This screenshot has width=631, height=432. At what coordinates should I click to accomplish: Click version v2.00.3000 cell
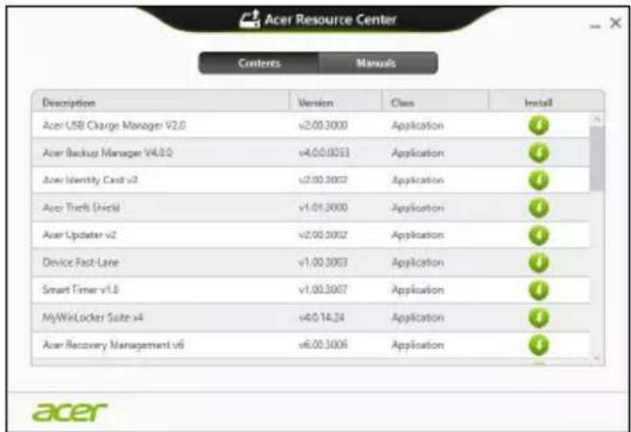click(323, 126)
